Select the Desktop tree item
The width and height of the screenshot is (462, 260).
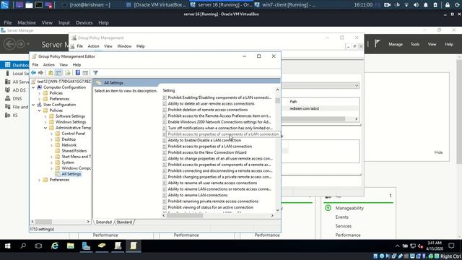[69, 139]
